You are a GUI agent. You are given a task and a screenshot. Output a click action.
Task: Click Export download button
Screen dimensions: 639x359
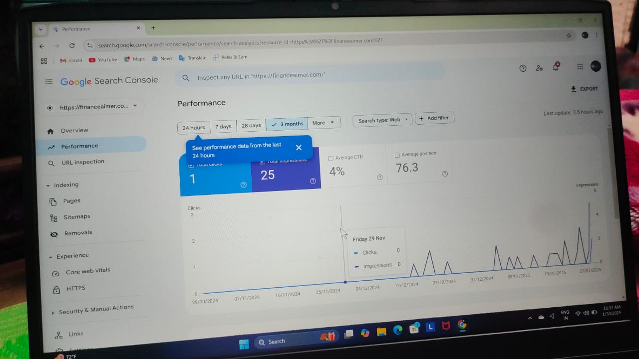click(584, 89)
